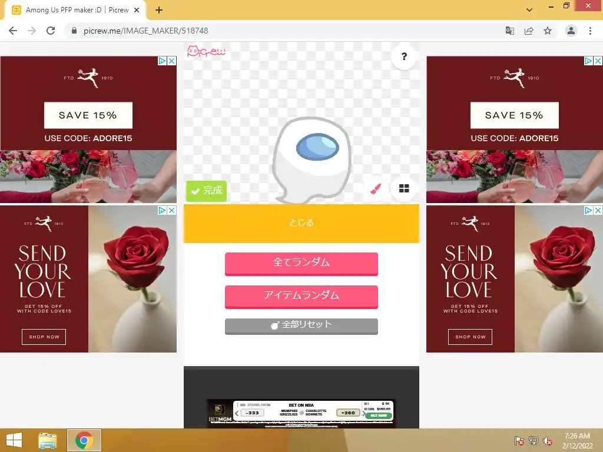Reload the page
The image size is (603, 452).
tap(51, 31)
